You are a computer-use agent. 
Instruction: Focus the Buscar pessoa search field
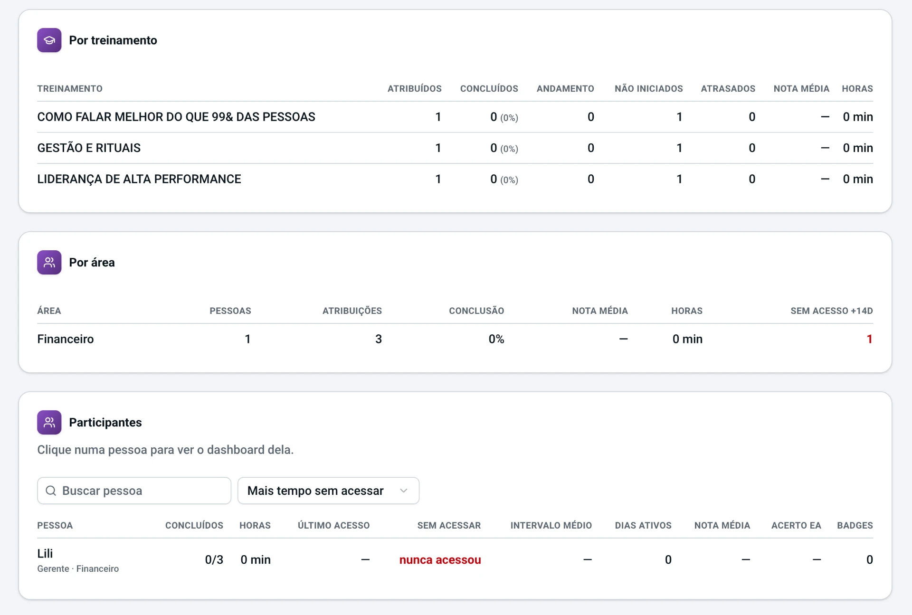click(134, 491)
